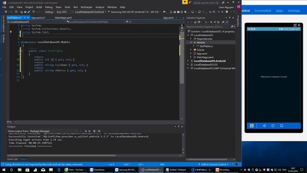This screenshot has height=173, width=307.
Task: Tap the Android Home button on phone
Action: [273, 125]
